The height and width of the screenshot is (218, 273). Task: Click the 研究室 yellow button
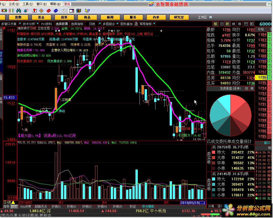pos(179,17)
